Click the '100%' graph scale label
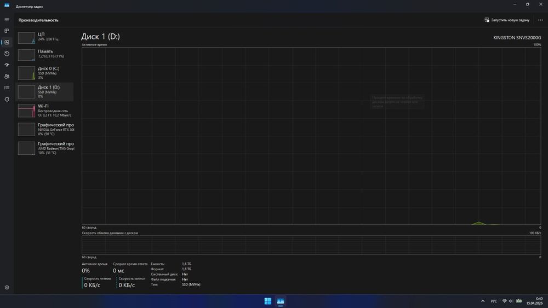The width and height of the screenshot is (548, 308). tap(537, 45)
